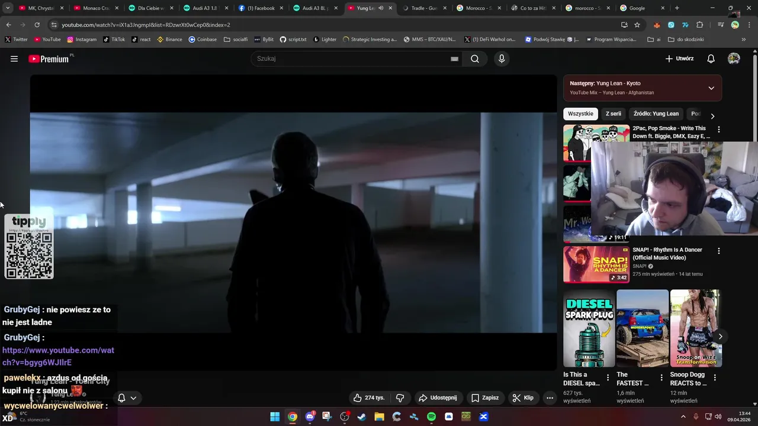Image resolution: width=758 pixels, height=426 pixels.
Task: Open Snoop Dogg REACTS short thumbnail
Action: click(x=696, y=328)
